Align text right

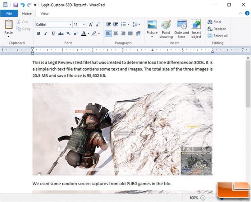pyautogui.click(x=123, y=34)
